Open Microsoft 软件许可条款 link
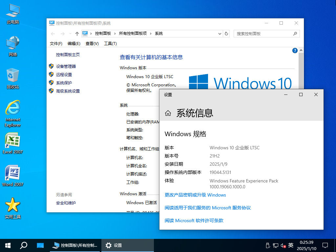Screen dimensions: 336x252 [x=194, y=221]
